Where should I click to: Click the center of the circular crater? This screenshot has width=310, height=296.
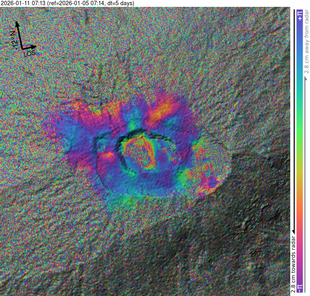[148, 152]
